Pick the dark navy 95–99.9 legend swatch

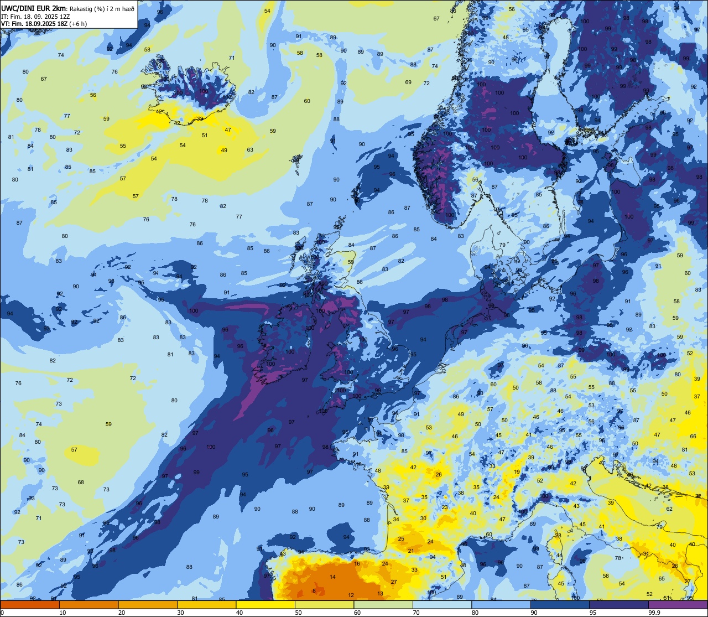click(x=619, y=604)
